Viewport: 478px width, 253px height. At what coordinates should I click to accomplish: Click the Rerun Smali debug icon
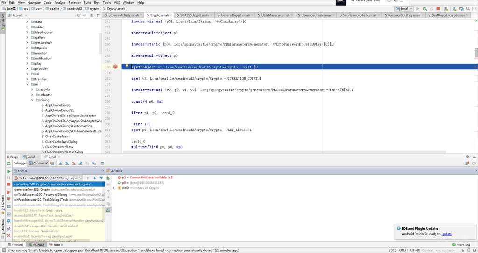tap(8, 164)
